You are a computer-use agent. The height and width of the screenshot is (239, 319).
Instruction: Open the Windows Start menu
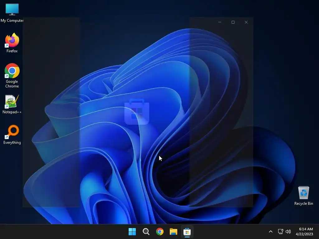[132, 232]
